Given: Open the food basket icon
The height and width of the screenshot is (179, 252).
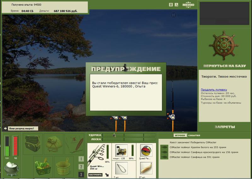Looking at the screenshot, I should point(43,167).
